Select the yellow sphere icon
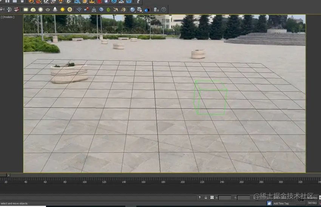Screen dimensions: 321x207 coord(70,9)
